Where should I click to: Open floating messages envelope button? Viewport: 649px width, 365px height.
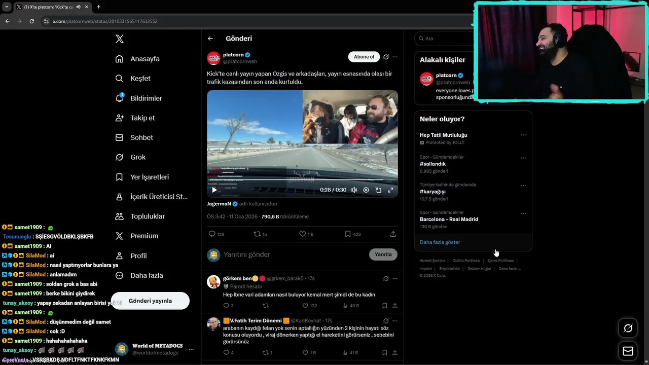click(628, 351)
